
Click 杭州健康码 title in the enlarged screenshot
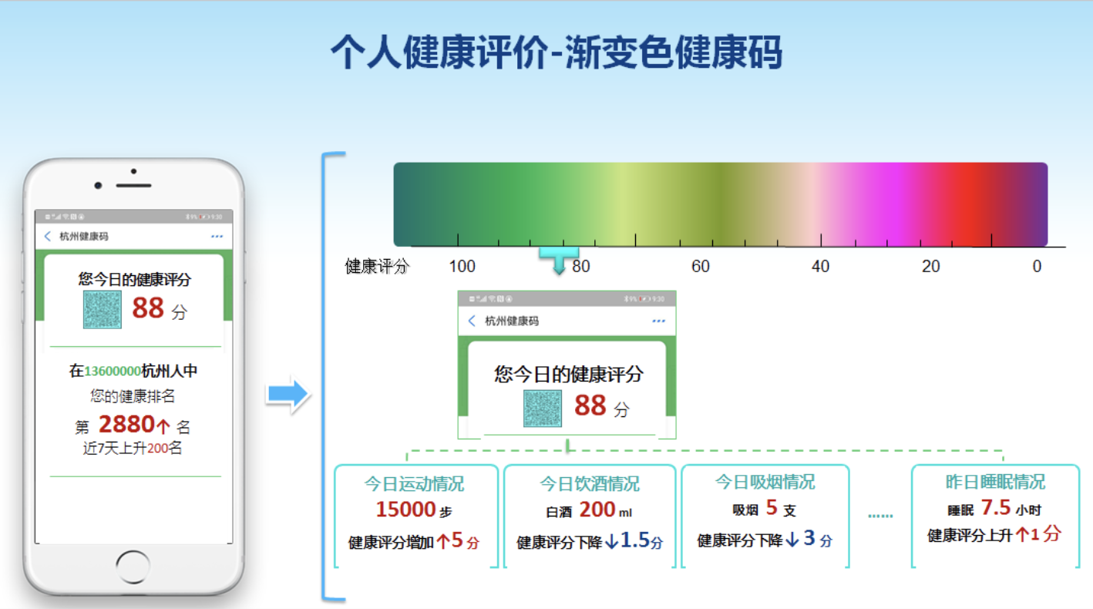pyautogui.click(x=512, y=321)
